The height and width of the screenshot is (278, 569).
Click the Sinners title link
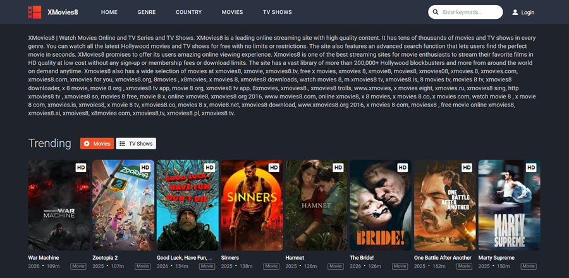tap(230, 258)
